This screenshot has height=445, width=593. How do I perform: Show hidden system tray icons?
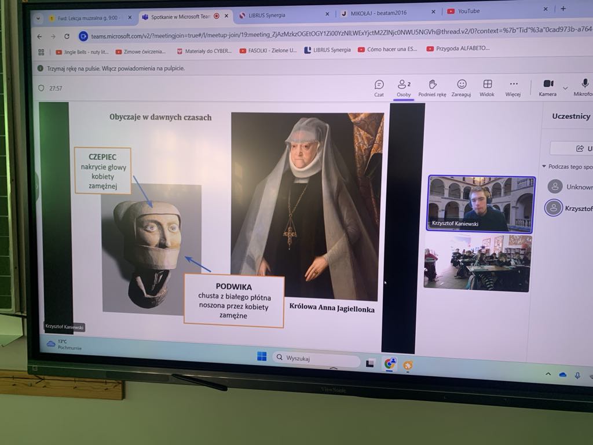point(548,374)
